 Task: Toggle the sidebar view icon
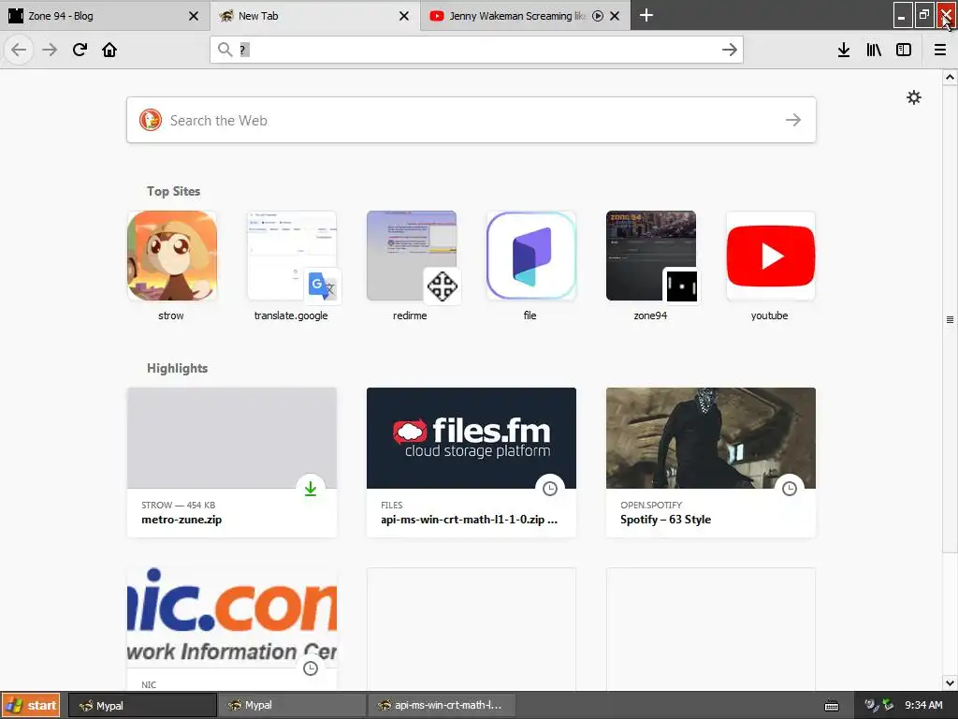coord(904,50)
